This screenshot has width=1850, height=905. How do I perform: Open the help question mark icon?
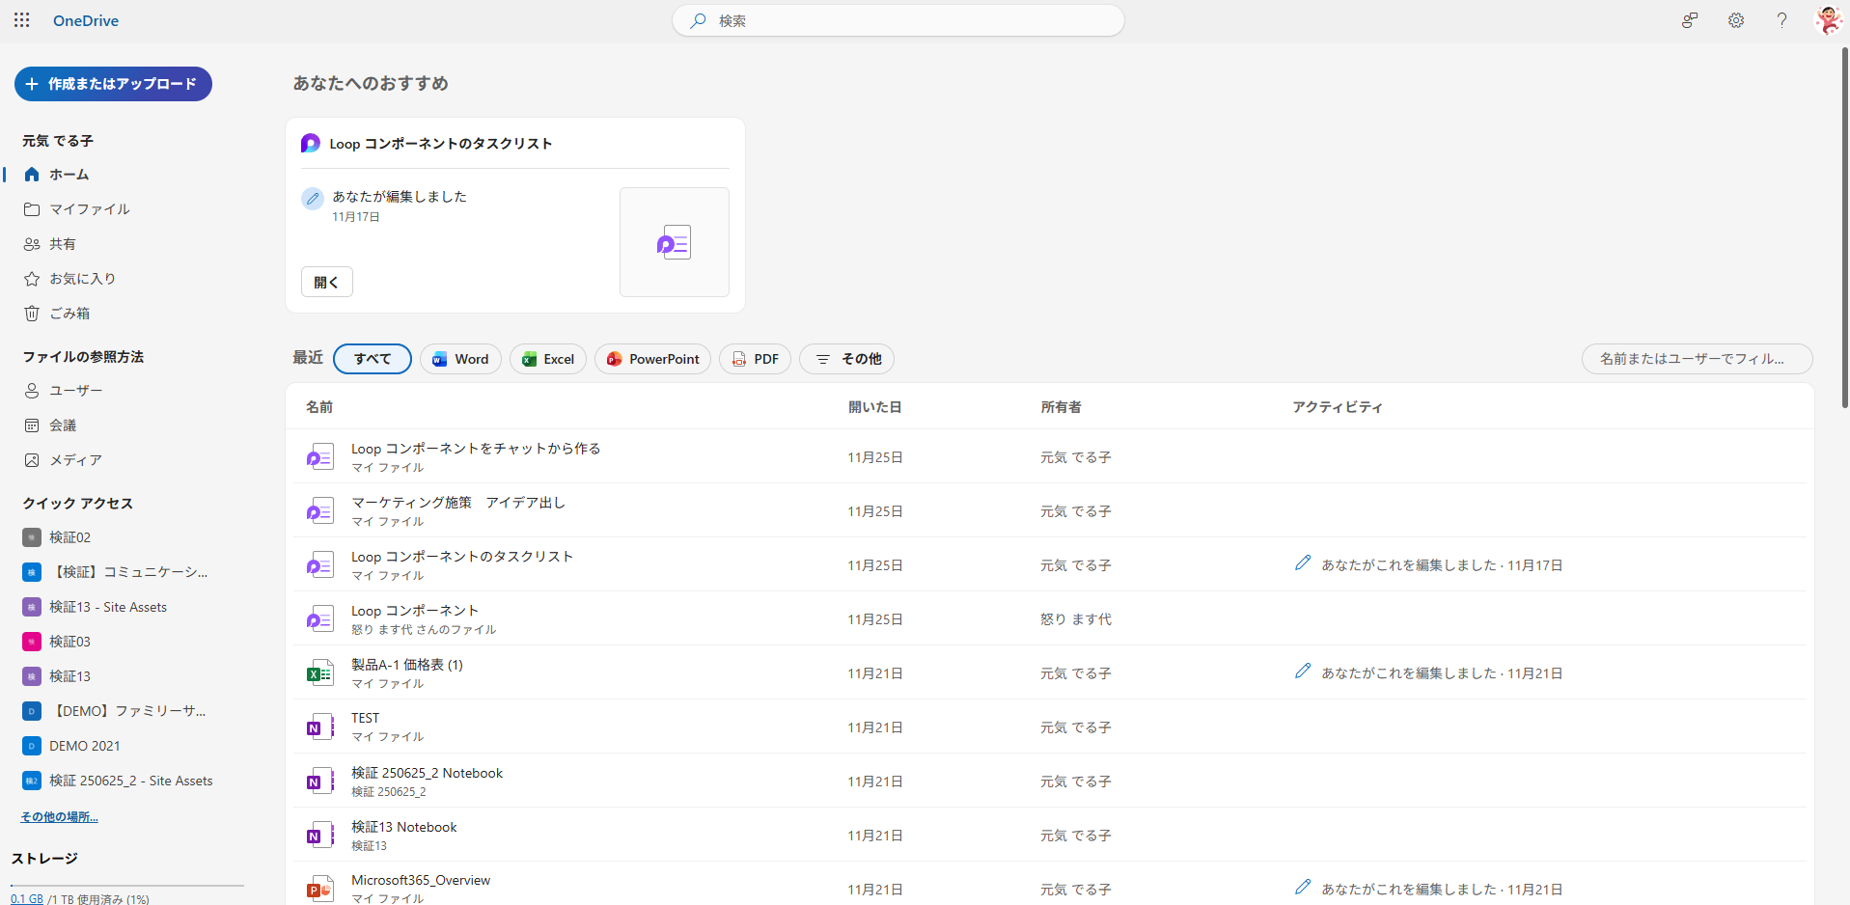point(1781,20)
